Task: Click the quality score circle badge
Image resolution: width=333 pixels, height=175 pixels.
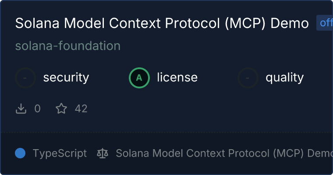Action: pyautogui.click(x=248, y=78)
